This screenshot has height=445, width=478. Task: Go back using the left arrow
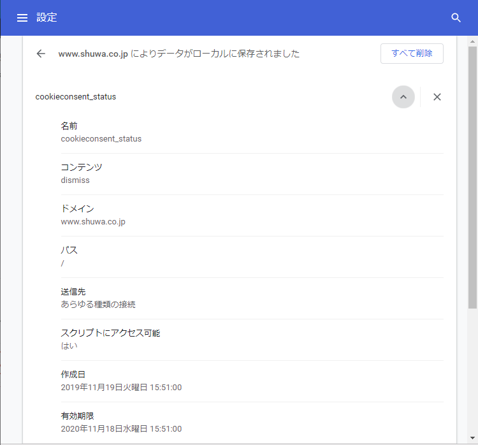pyautogui.click(x=41, y=54)
